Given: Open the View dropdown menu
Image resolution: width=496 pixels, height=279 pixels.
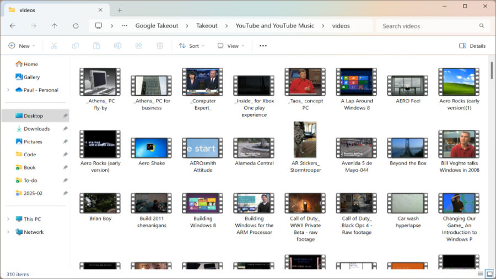Looking at the screenshot, I should [230, 46].
